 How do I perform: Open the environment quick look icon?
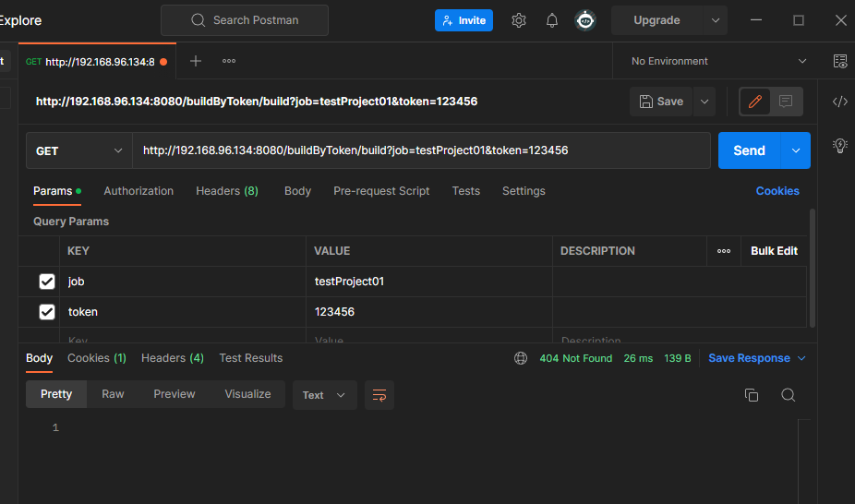pyautogui.click(x=840, y=61)
